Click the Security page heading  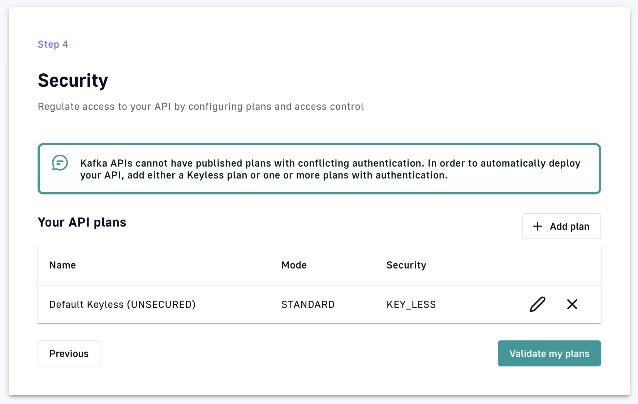coord(73,80)
